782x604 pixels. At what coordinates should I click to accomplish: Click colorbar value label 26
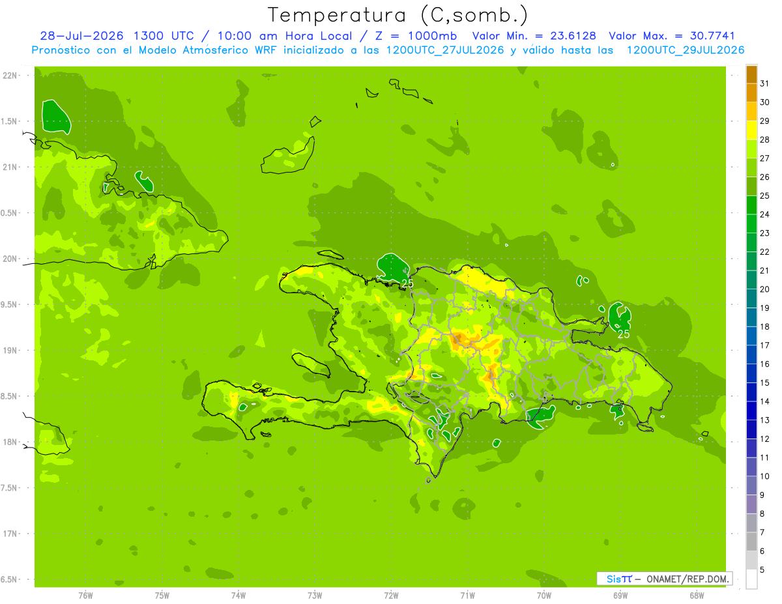point(764,177)
